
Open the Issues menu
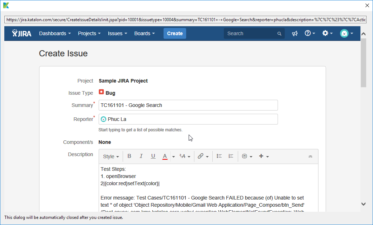[117, 33]
